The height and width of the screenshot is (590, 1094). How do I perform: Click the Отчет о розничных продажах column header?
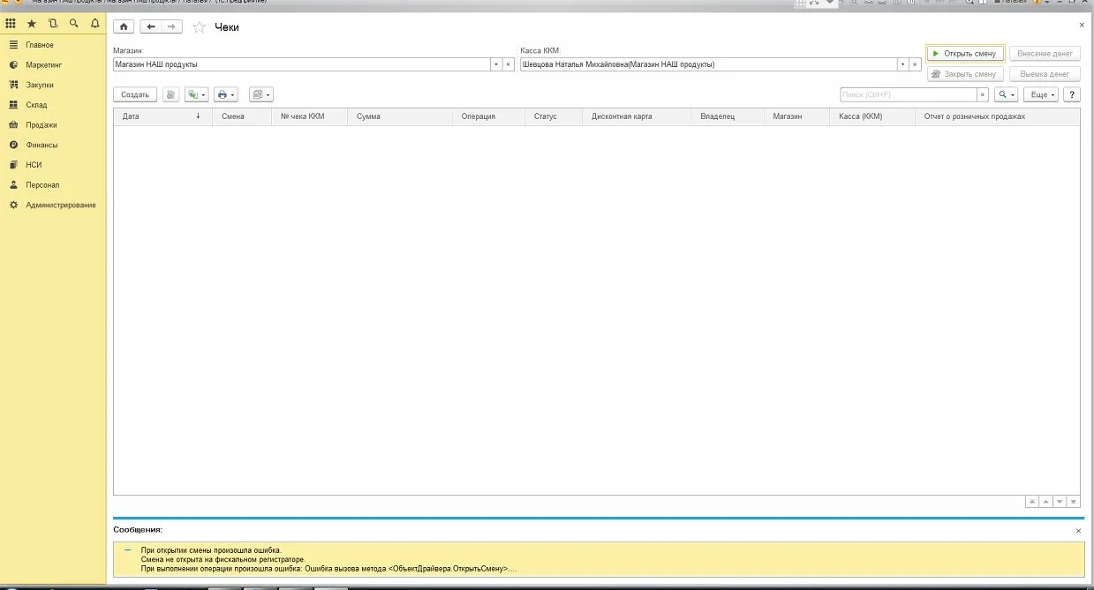[x=998, y=116]
